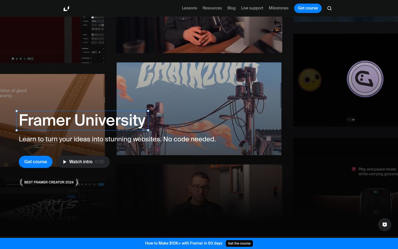Open the search magnifier icon

click(x=329, y=8)
